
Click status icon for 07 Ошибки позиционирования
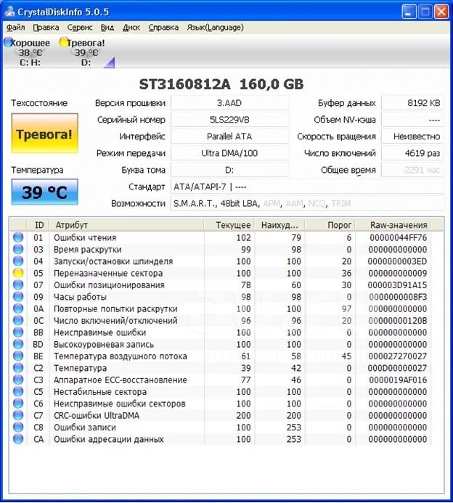tap(18, 285)
